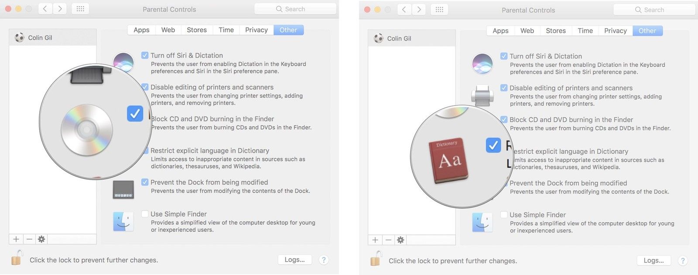Click the lock icon in the left window
The width and height of the screenshot is (698, 275).
tap(17, 258)
